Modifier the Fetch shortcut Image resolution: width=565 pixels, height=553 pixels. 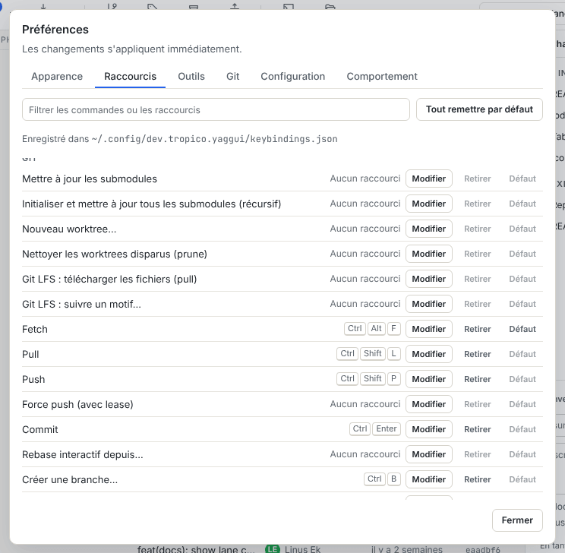pos(429,329)
